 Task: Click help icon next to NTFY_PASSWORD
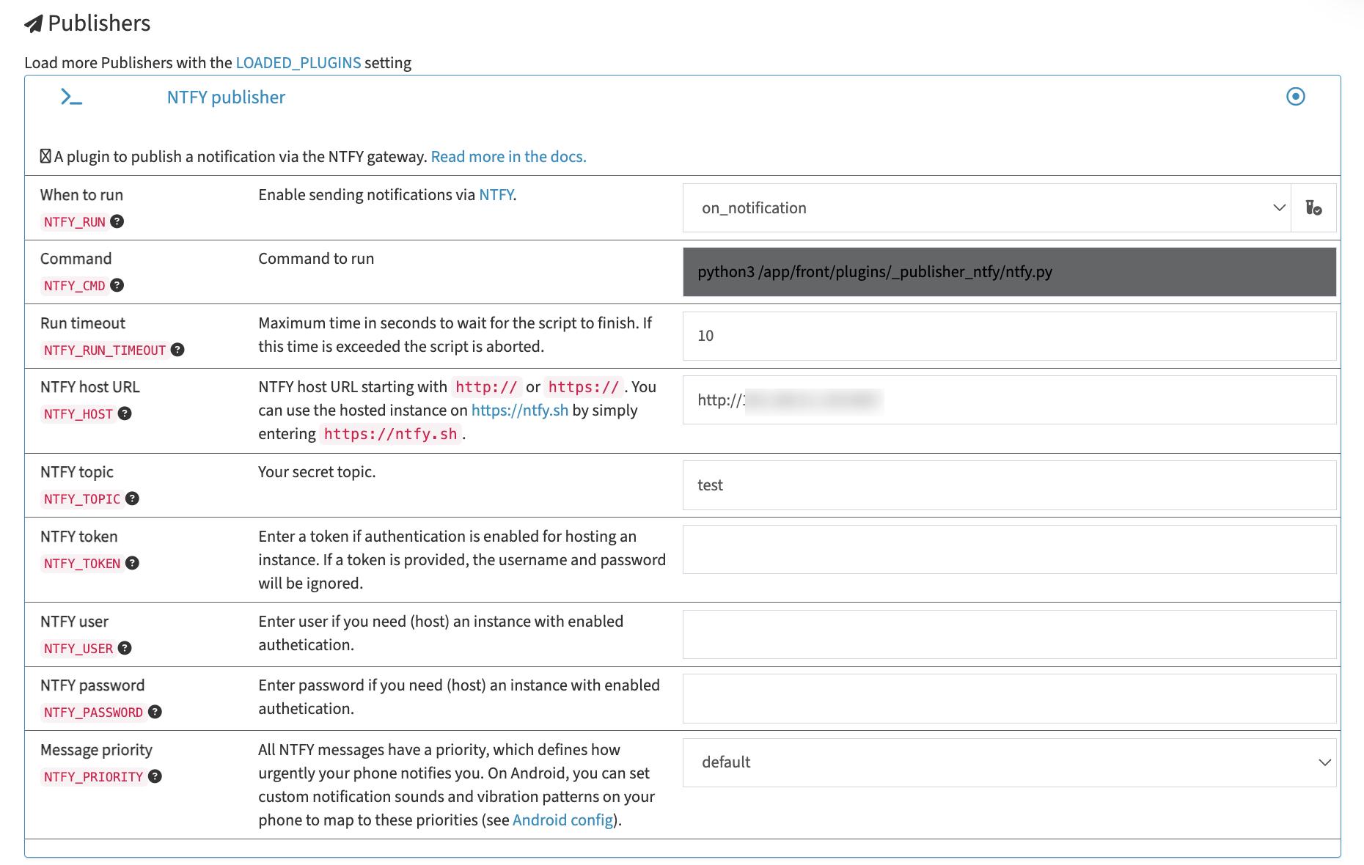155,712
